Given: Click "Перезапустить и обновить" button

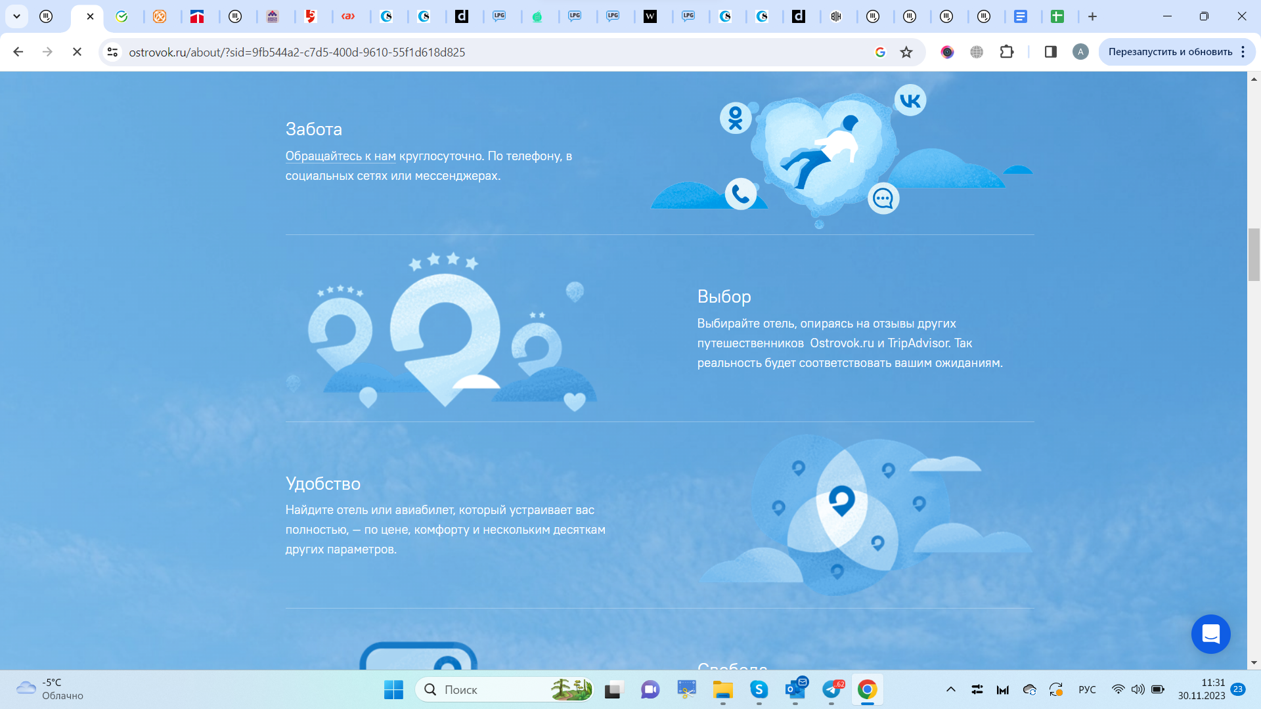Looking at the screenshot, I should [x=1170, y=52].
